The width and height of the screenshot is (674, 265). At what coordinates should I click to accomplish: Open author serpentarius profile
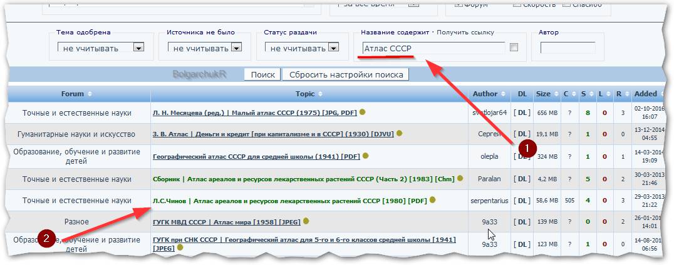tap(489, 201)
